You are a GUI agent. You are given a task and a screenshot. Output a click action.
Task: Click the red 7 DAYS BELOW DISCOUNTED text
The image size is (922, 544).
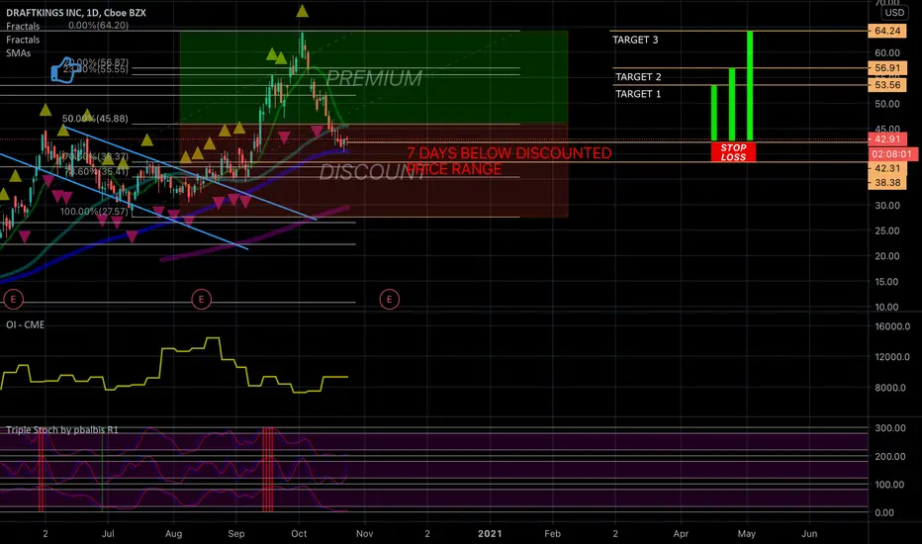pos(509,160)
